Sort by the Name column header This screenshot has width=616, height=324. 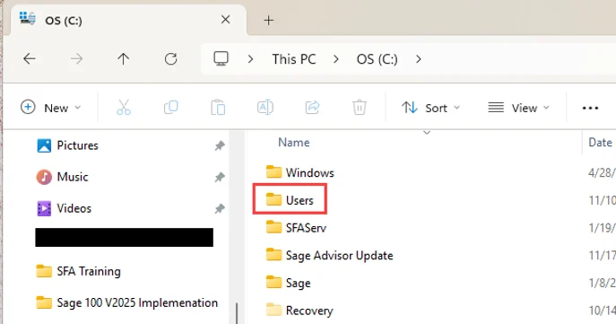(294, 143)
